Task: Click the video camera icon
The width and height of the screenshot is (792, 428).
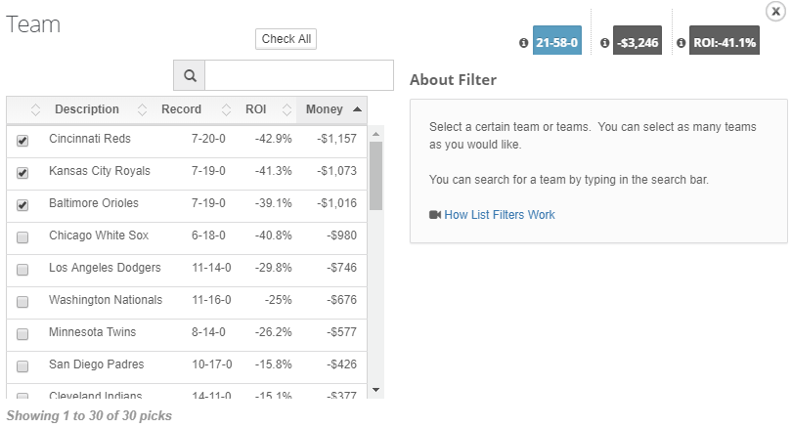Action: point(435,215)
